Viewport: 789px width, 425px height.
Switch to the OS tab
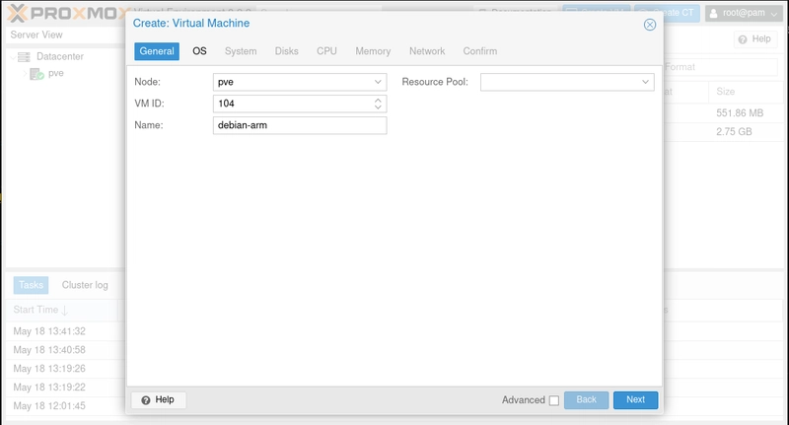coord(199,51)
